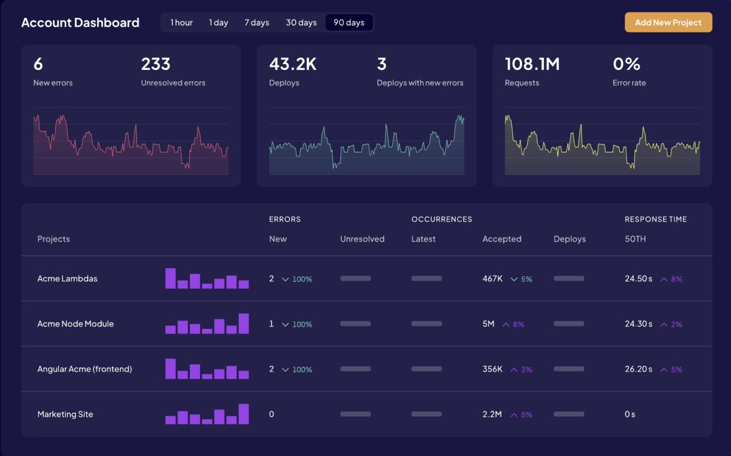
Task: Select the 1 hour time range tab
Action: click(x=181, y=22)
